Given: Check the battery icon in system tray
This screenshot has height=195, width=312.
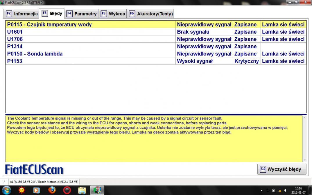Looking at the screenshot, I should click(274, 190).
